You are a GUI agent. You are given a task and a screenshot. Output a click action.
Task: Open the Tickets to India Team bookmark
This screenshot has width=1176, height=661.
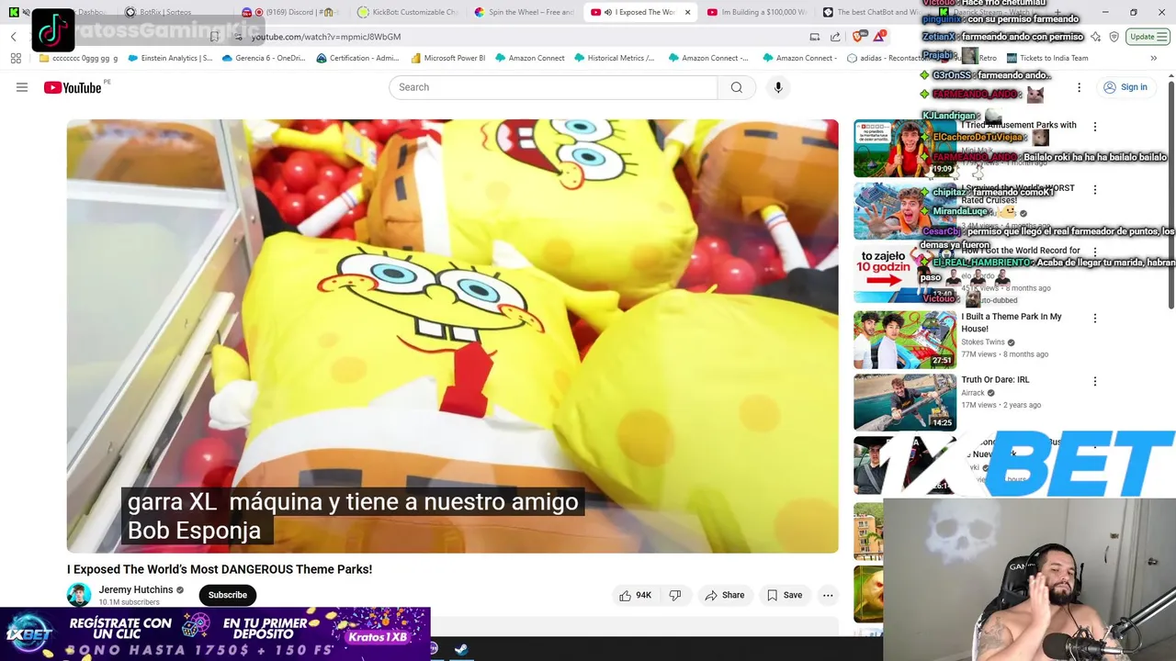click(1046, 58)
